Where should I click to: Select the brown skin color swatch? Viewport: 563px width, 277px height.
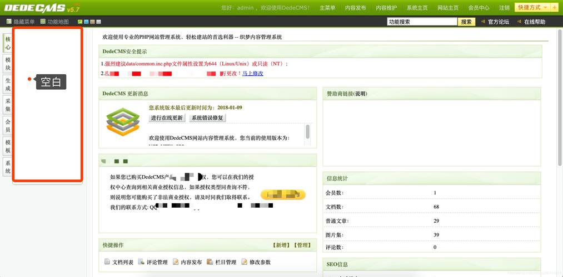coord(92,22)
